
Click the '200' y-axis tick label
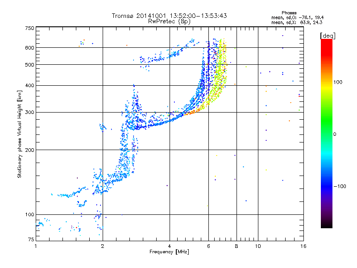point(30,150)
